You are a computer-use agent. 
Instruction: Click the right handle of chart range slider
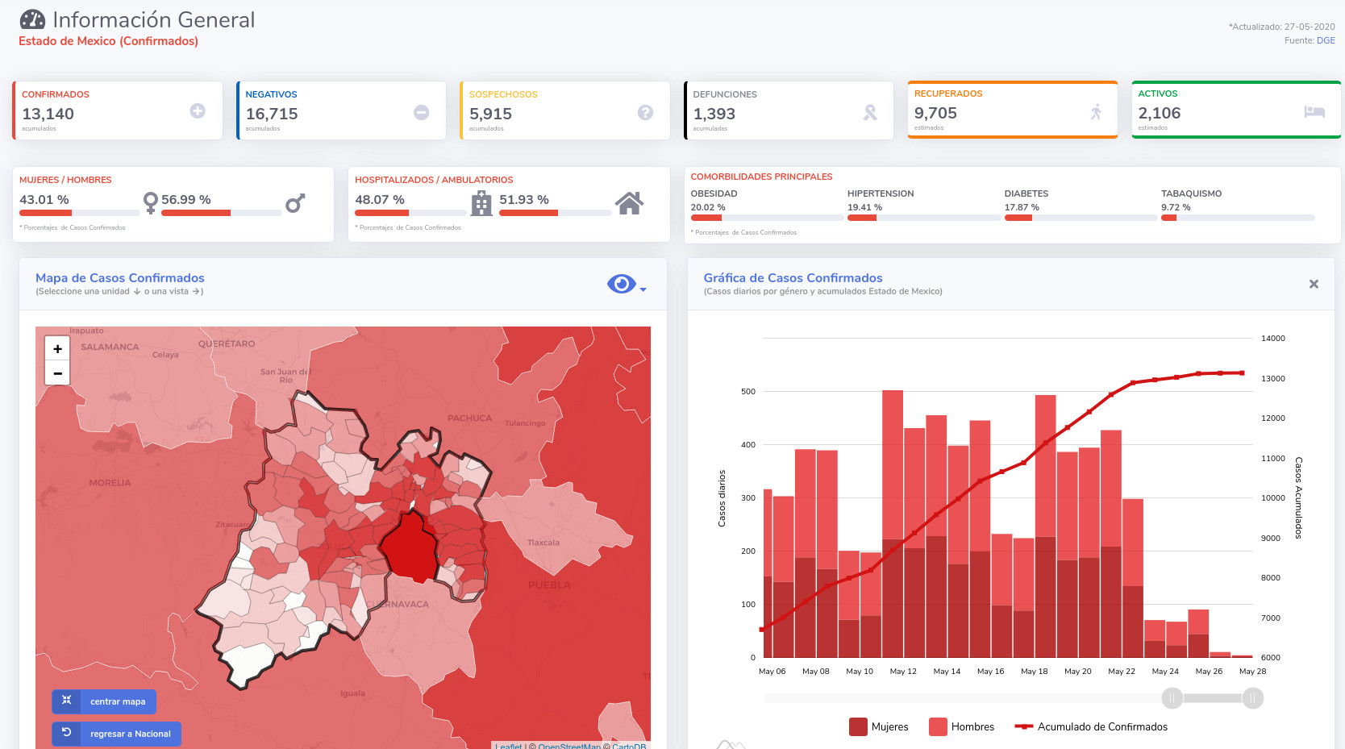[x=1252, y=698]
